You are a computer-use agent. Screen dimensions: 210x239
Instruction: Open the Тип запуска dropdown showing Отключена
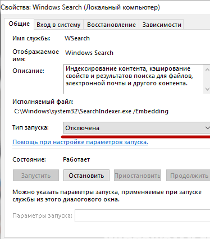(136, 128)
